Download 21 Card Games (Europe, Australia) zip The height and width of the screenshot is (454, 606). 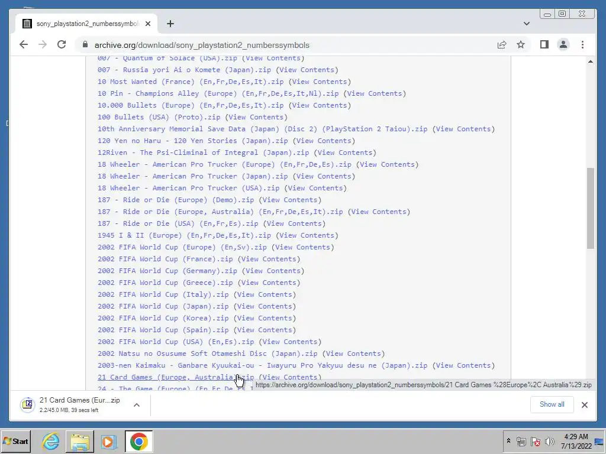pyautogui.click(x=176, y=377)
